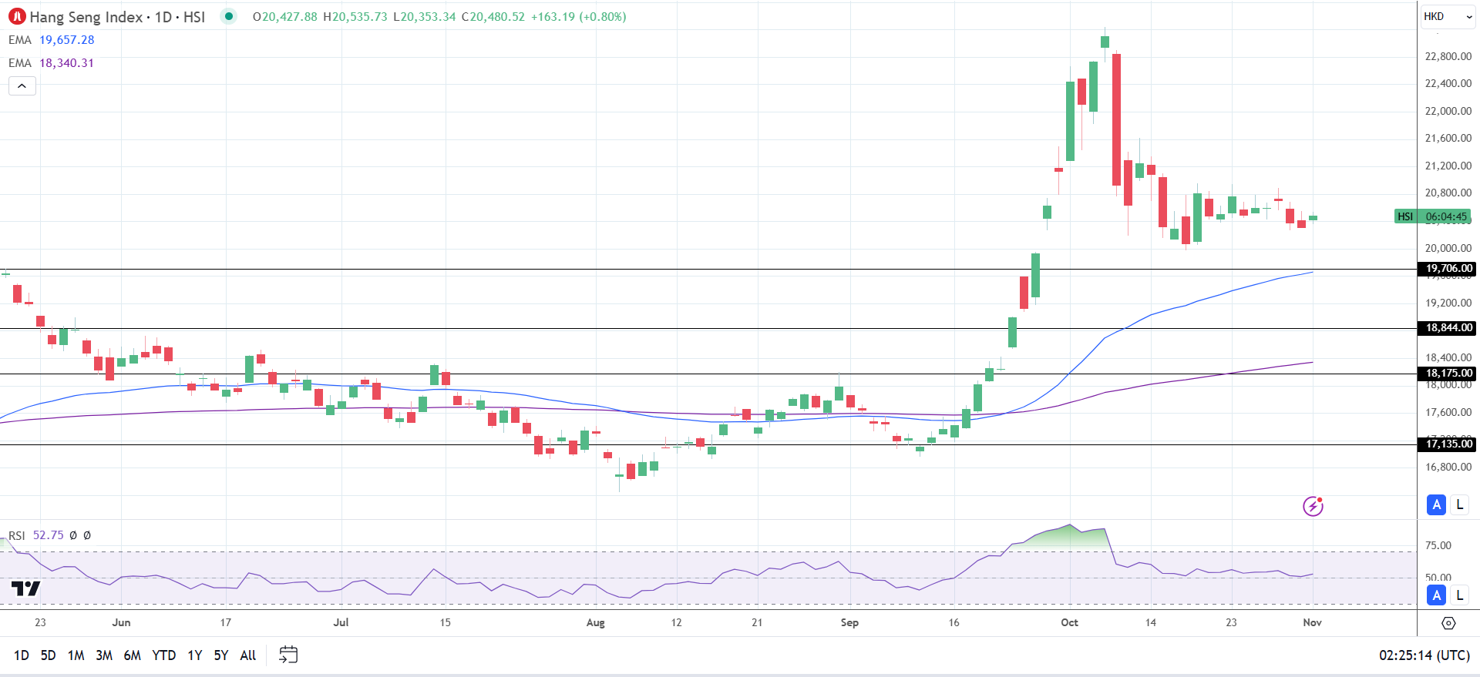1480x677 pixels.
Task: Click the close value C20,480.52
Action: click(x=493, y=17)
